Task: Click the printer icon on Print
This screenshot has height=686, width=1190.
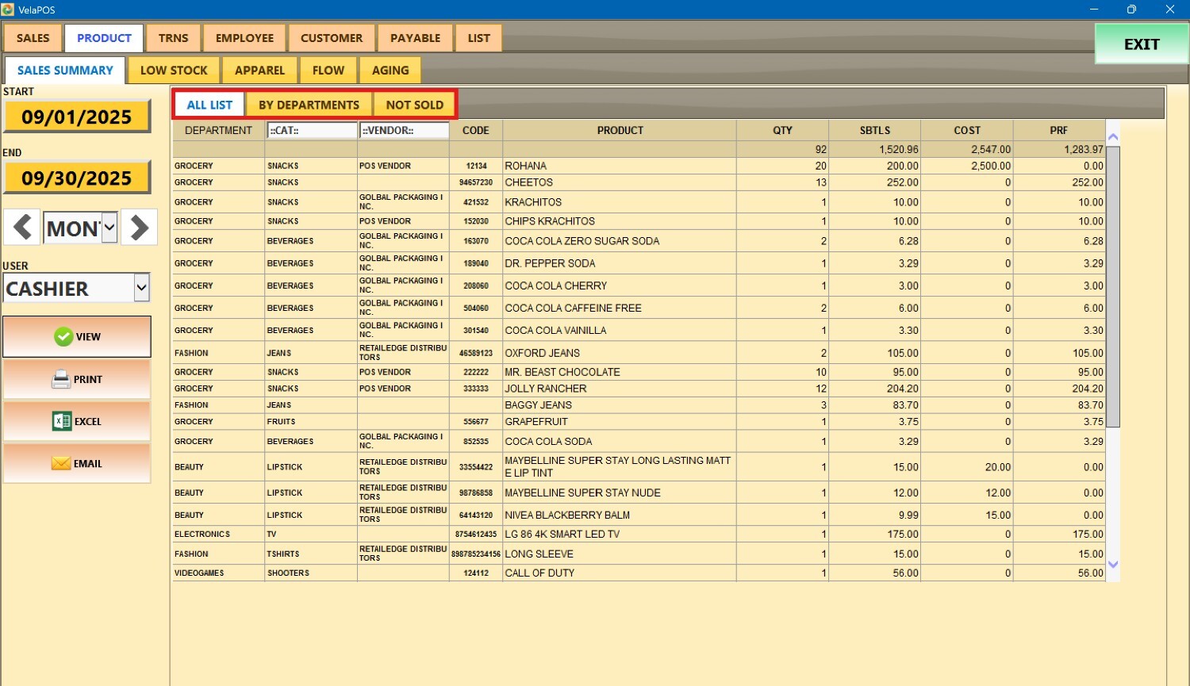Action: click(61, 380)
